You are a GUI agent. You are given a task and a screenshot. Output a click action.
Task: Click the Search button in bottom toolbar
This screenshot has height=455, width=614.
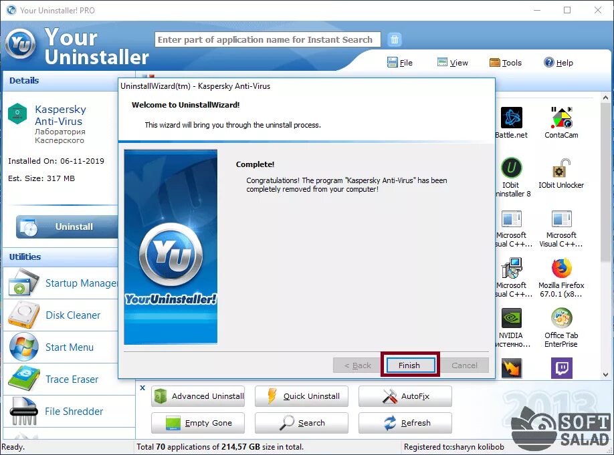click(302, 423)
